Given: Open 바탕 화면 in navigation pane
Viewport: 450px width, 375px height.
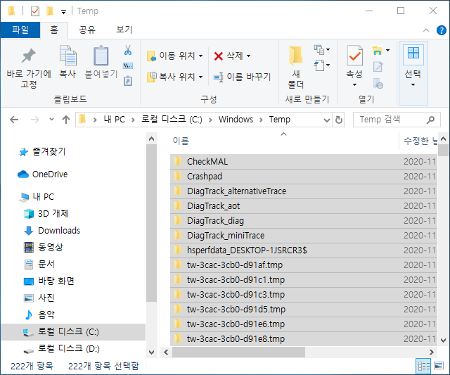Looking at the screenshot, I should [49, 281].
